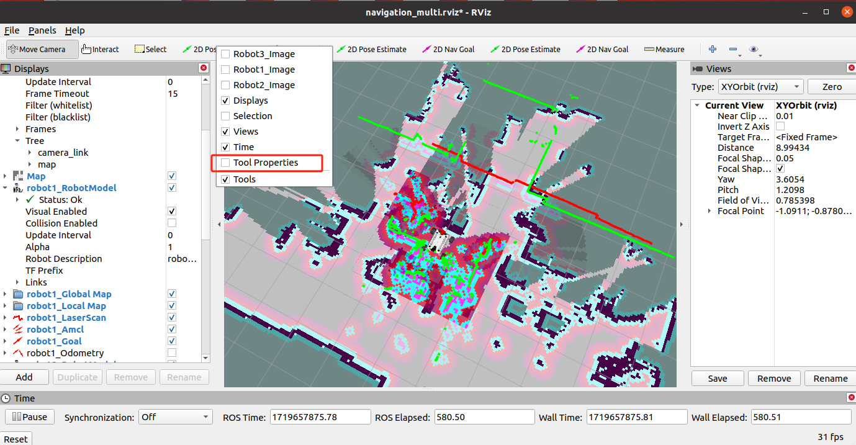Enable the robot1_Odometry display checkbox
The height and width of the screenshot is (445, 856).
[172, 353]
